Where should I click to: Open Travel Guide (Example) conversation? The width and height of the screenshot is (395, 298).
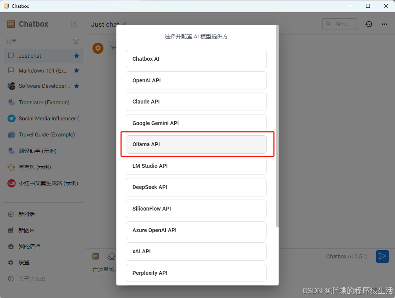[x=43, y=134]
